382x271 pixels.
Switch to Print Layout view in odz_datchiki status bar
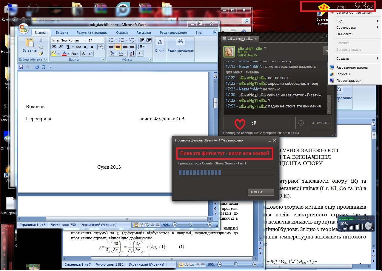point(136,225)
